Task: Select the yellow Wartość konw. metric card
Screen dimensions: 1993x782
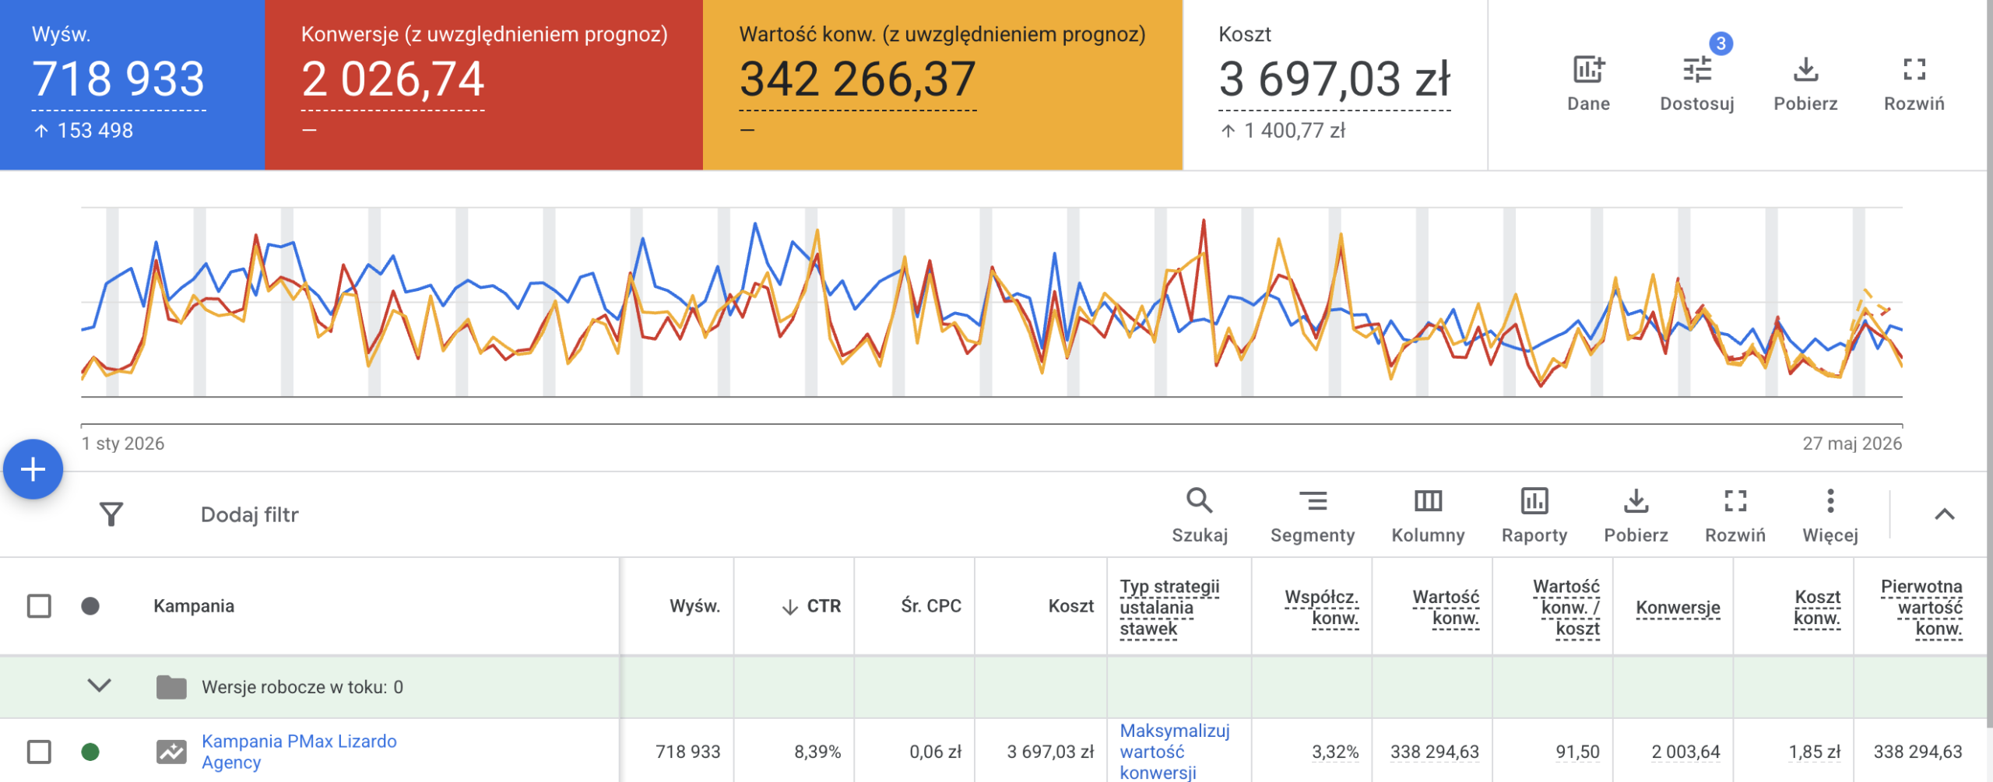Action: (x=943, y=85)
